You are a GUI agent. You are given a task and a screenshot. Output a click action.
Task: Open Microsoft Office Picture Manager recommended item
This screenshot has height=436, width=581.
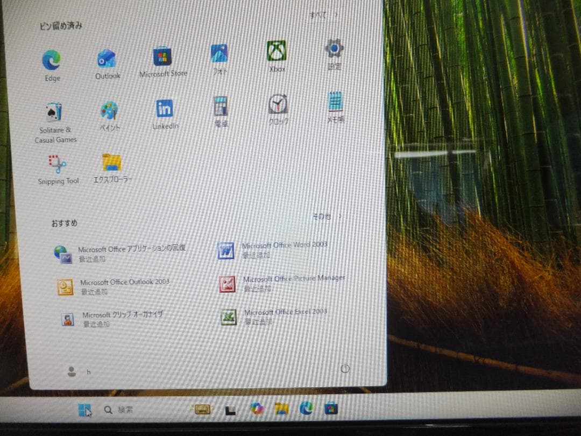click(x=281, y=284)
